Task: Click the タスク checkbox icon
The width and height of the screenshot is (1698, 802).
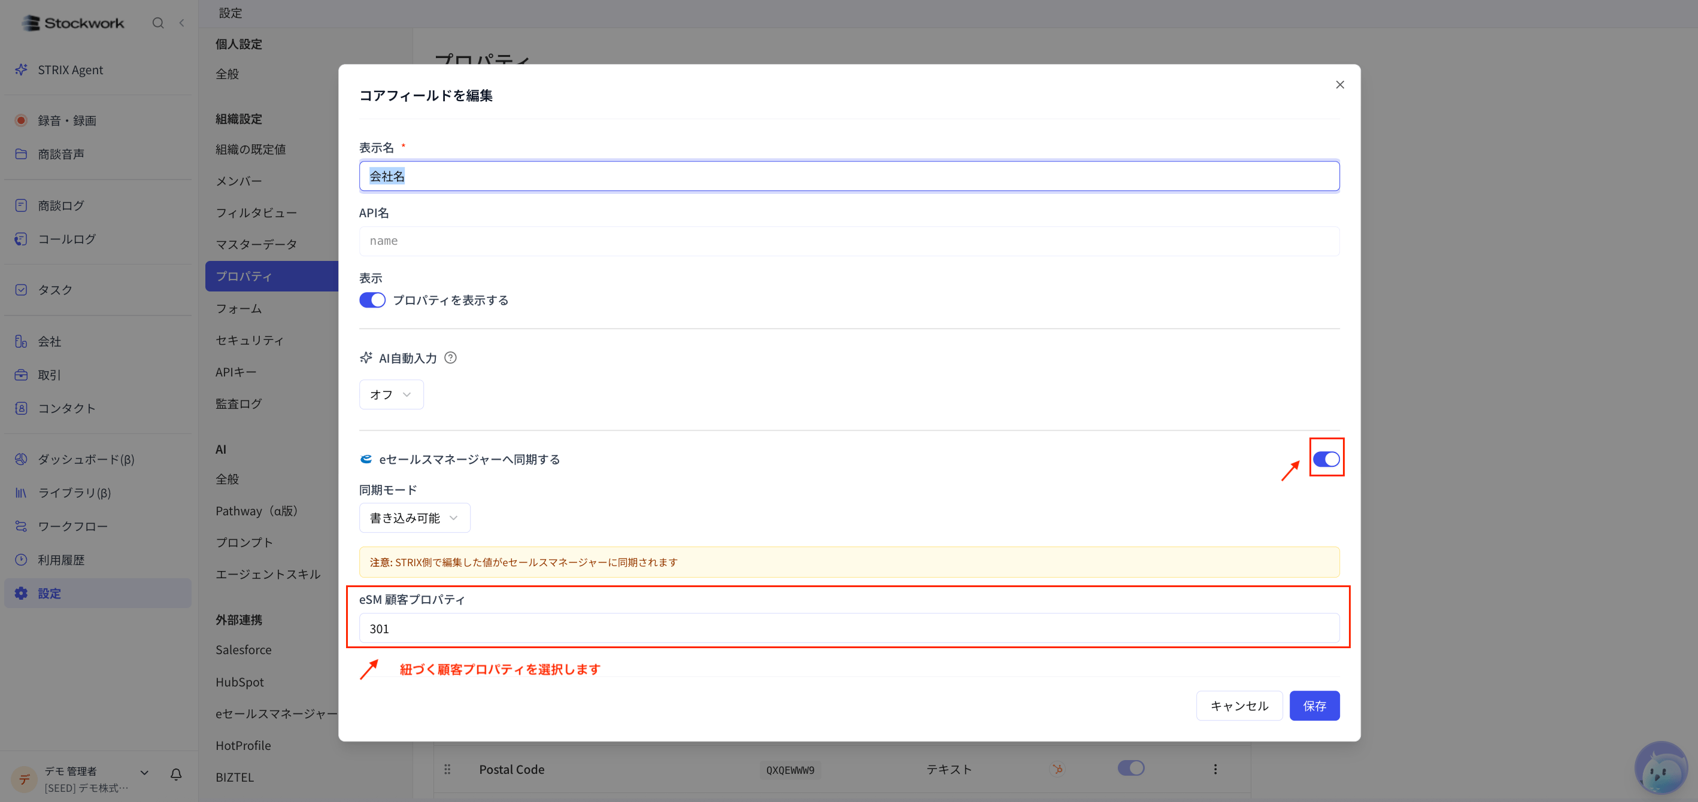Action: pos(21,289)
